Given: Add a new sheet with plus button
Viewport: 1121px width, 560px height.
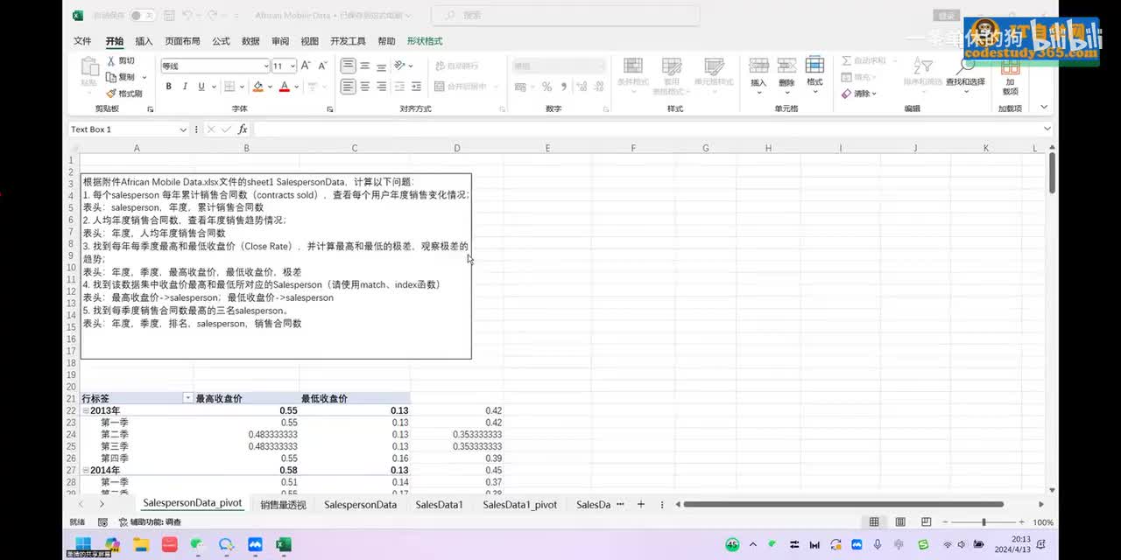Looking at the screenshot, I should 640,505.
